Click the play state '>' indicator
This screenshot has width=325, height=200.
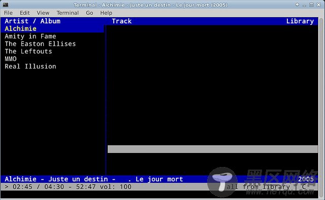pyautogui.click(x=7, y=187)
